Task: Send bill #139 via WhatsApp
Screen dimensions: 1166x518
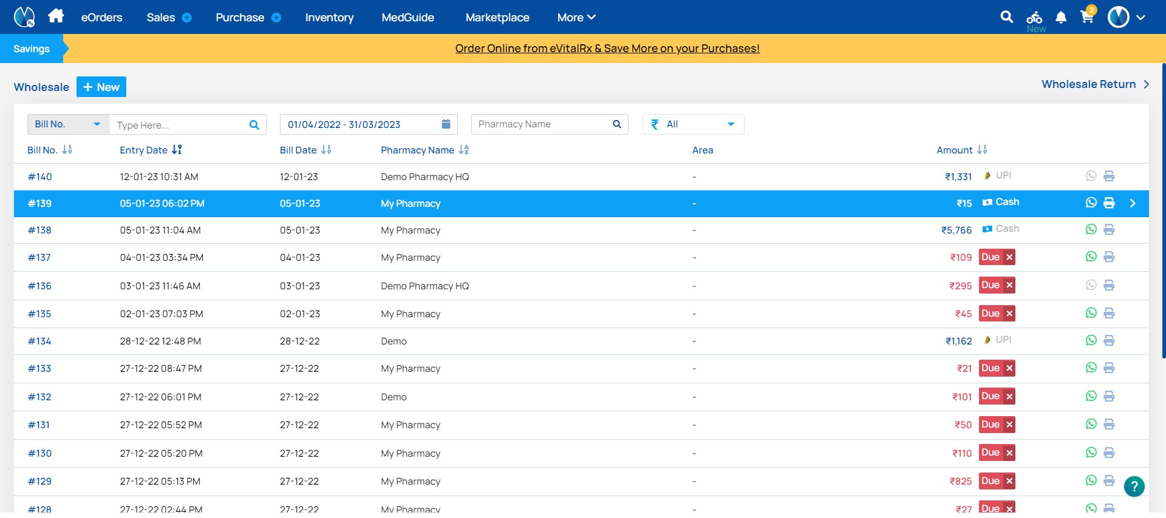Action: 1091,203
